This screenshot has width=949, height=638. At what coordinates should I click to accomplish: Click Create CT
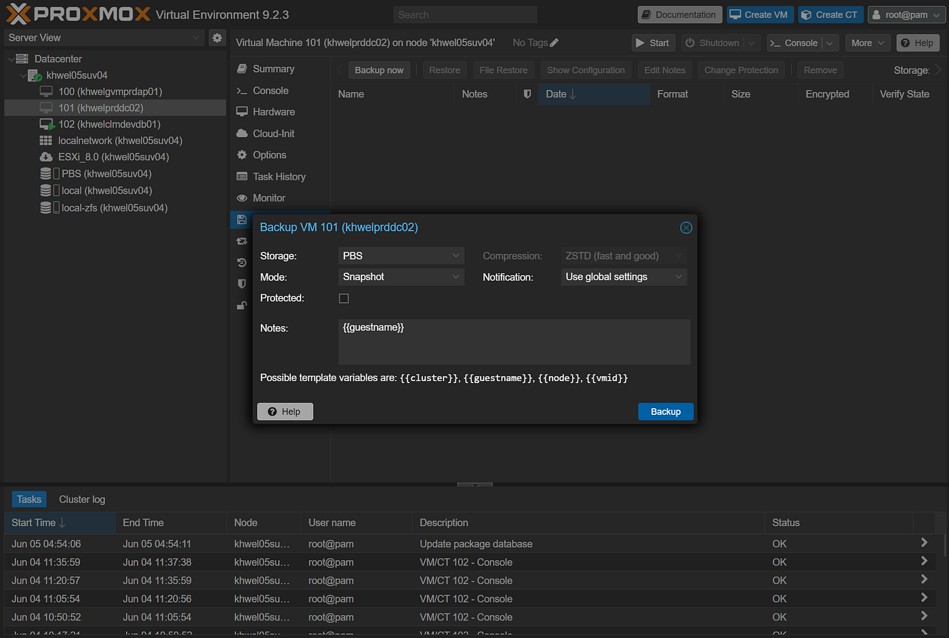830,15
